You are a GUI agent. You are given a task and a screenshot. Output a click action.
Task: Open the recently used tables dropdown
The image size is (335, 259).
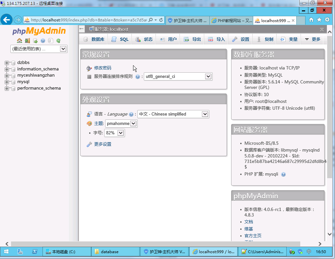[x=39, y=49]
